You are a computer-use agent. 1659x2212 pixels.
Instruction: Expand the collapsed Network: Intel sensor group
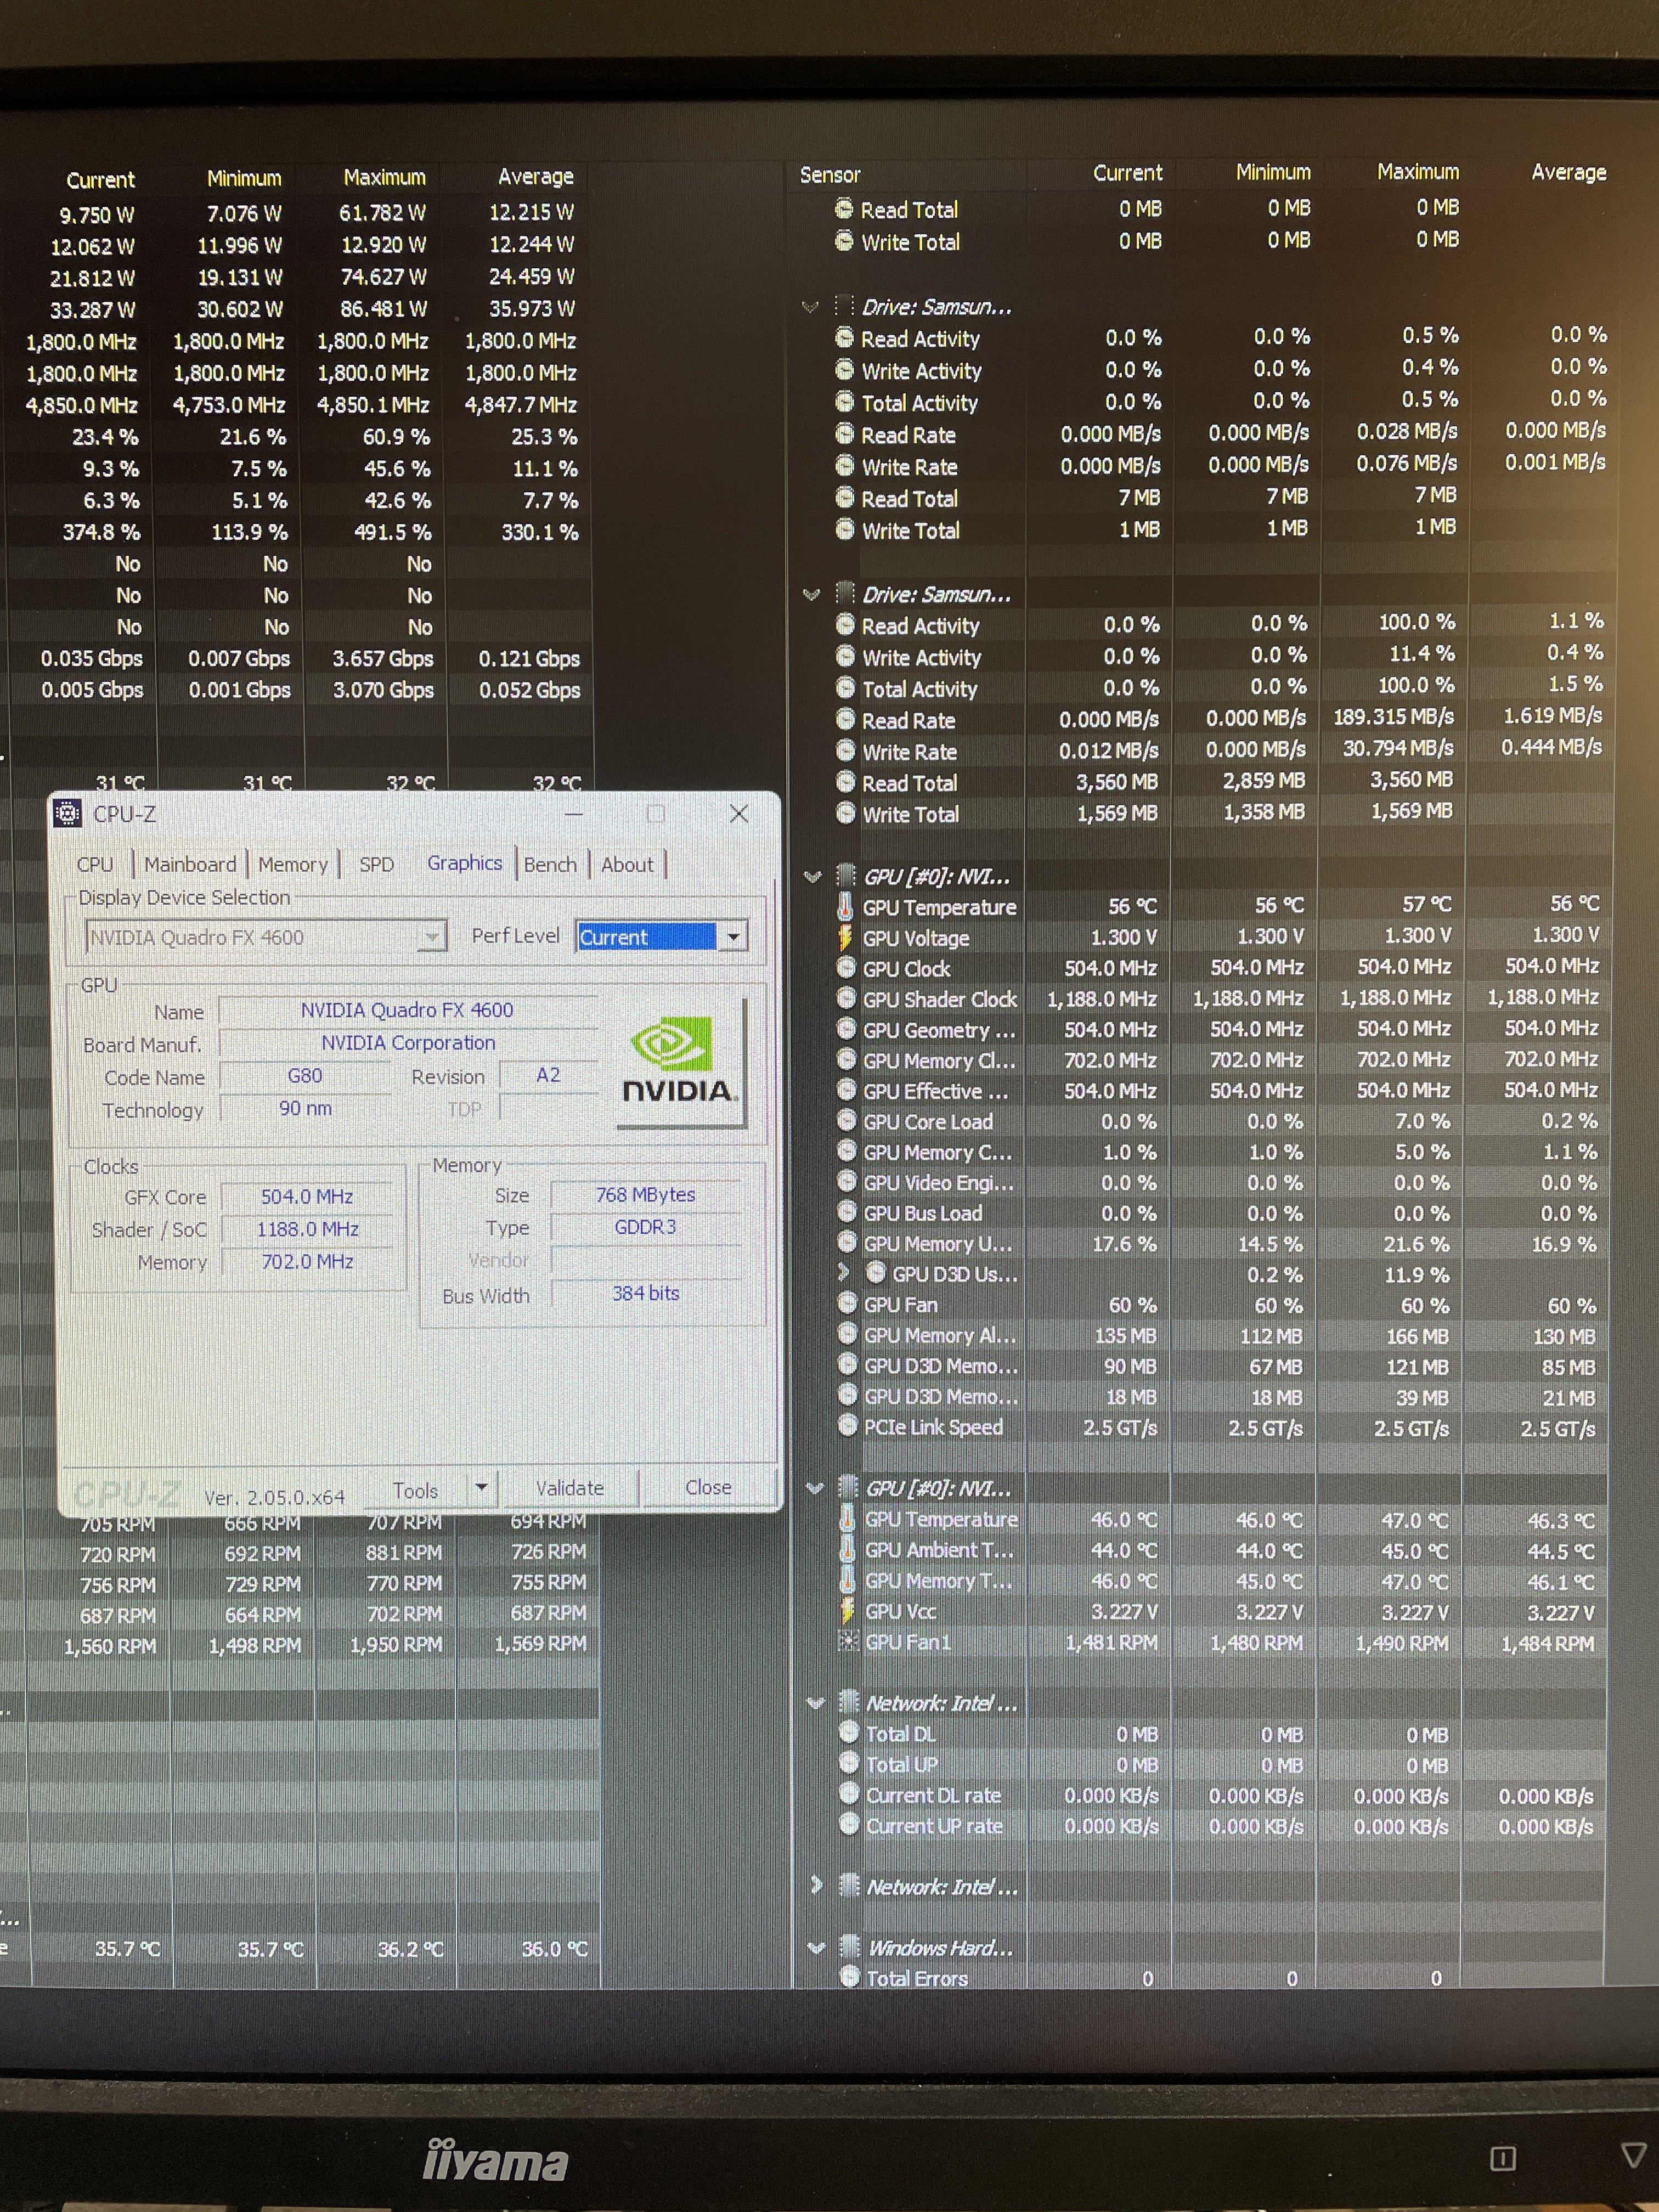(816, 1885)
